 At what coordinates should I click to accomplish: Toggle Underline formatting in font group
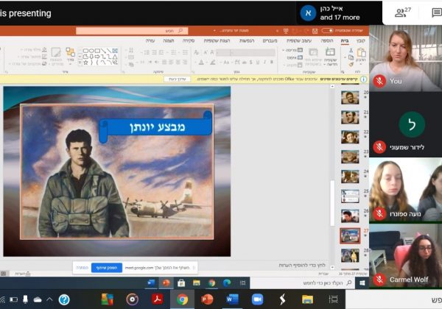[258, 62]
